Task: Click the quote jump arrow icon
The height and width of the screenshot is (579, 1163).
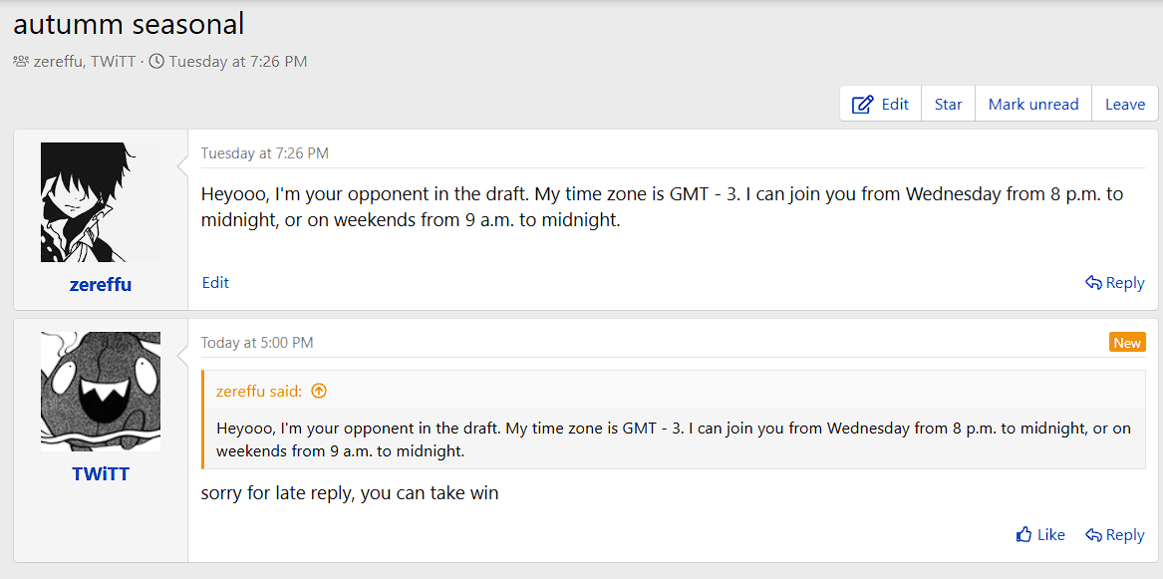Action: coord(319,391)
